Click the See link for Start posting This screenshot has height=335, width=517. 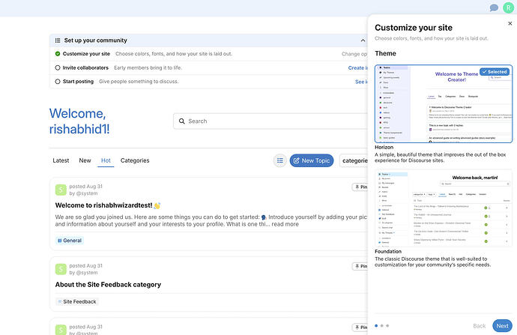pos(361,82)
